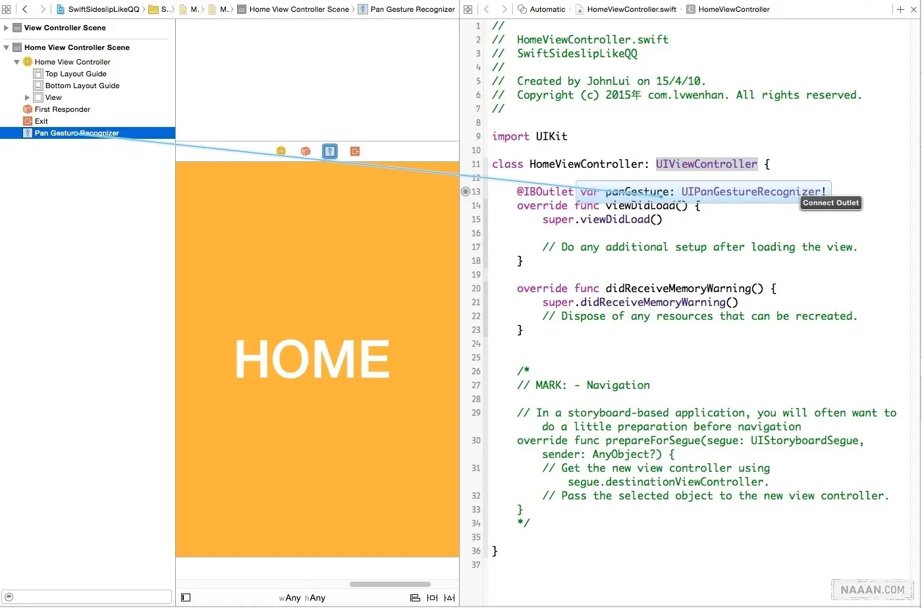Open the Resolve Auto Layout Issues icon
The height and width of the screenshot is (608, 922).
(x=450, y=597)
